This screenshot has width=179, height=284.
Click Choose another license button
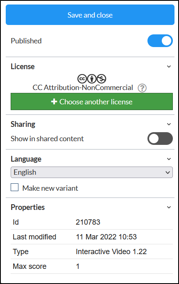[92, 101]
